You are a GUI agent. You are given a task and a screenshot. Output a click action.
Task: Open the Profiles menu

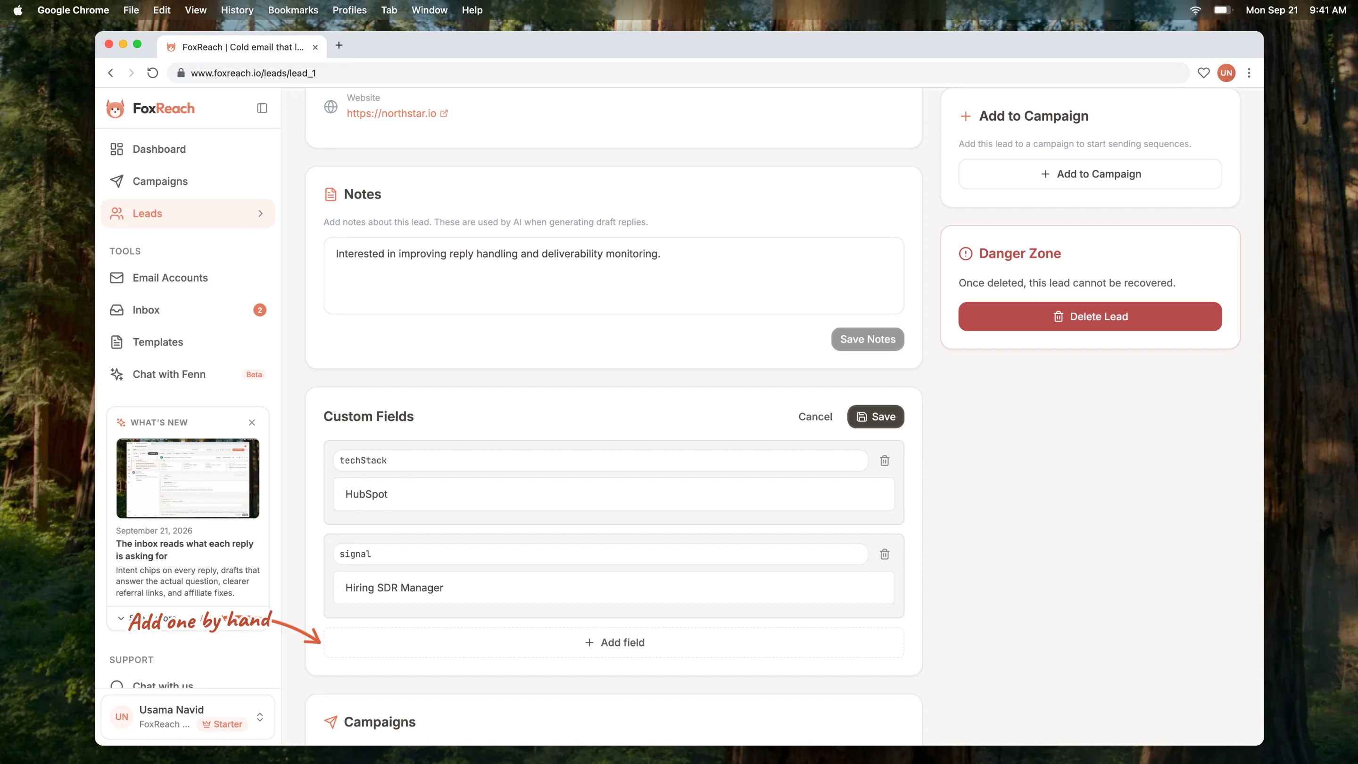[349, 10]
